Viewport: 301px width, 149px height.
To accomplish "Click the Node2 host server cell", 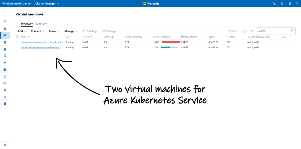I will [x=85, y=47].
